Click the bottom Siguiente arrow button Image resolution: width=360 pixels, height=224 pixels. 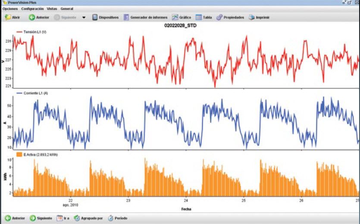[x=33, y=218]
